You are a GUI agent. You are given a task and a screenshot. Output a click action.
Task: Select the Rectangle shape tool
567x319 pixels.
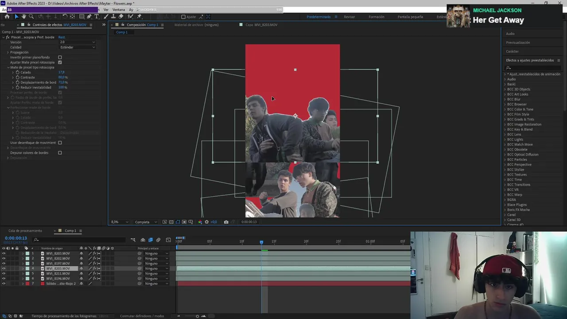tap(82, 16)
